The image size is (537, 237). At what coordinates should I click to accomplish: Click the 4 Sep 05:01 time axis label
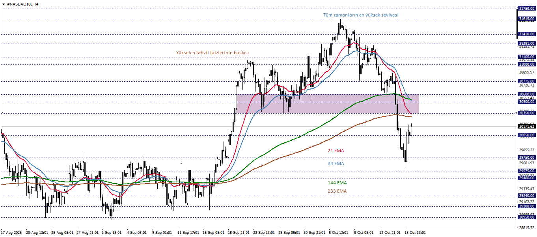pos(137,233)
